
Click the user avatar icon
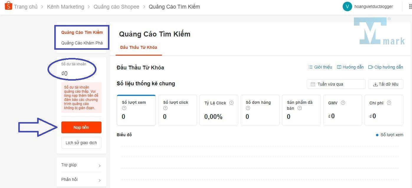[347, 6]
